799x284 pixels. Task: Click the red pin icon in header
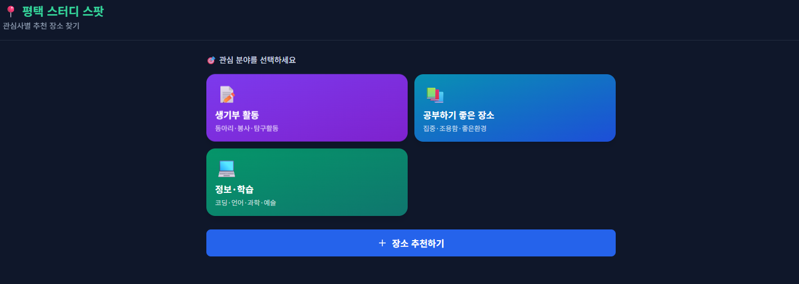click(x=10, y=11)
